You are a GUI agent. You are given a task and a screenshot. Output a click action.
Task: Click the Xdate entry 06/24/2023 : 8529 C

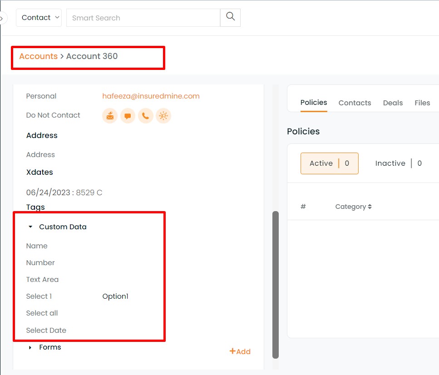tap(64, 192)
